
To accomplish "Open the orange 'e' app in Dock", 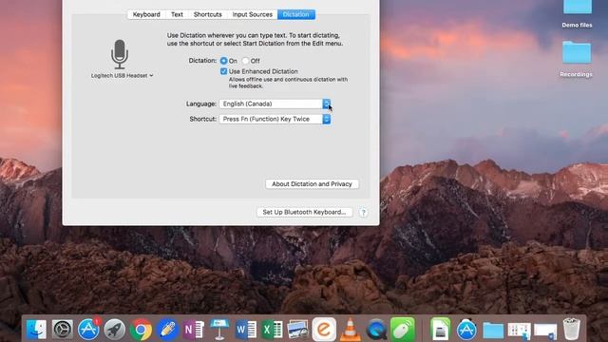I will pos(324,330).
